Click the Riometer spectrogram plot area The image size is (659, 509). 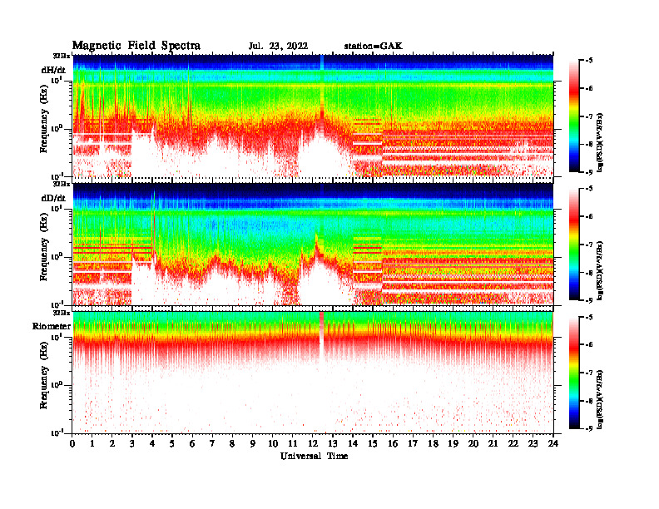tap(313, 373)
